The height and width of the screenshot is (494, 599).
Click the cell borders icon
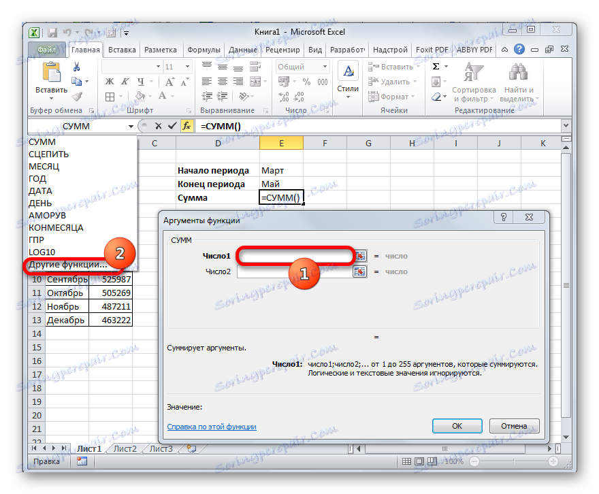point(110,97)
